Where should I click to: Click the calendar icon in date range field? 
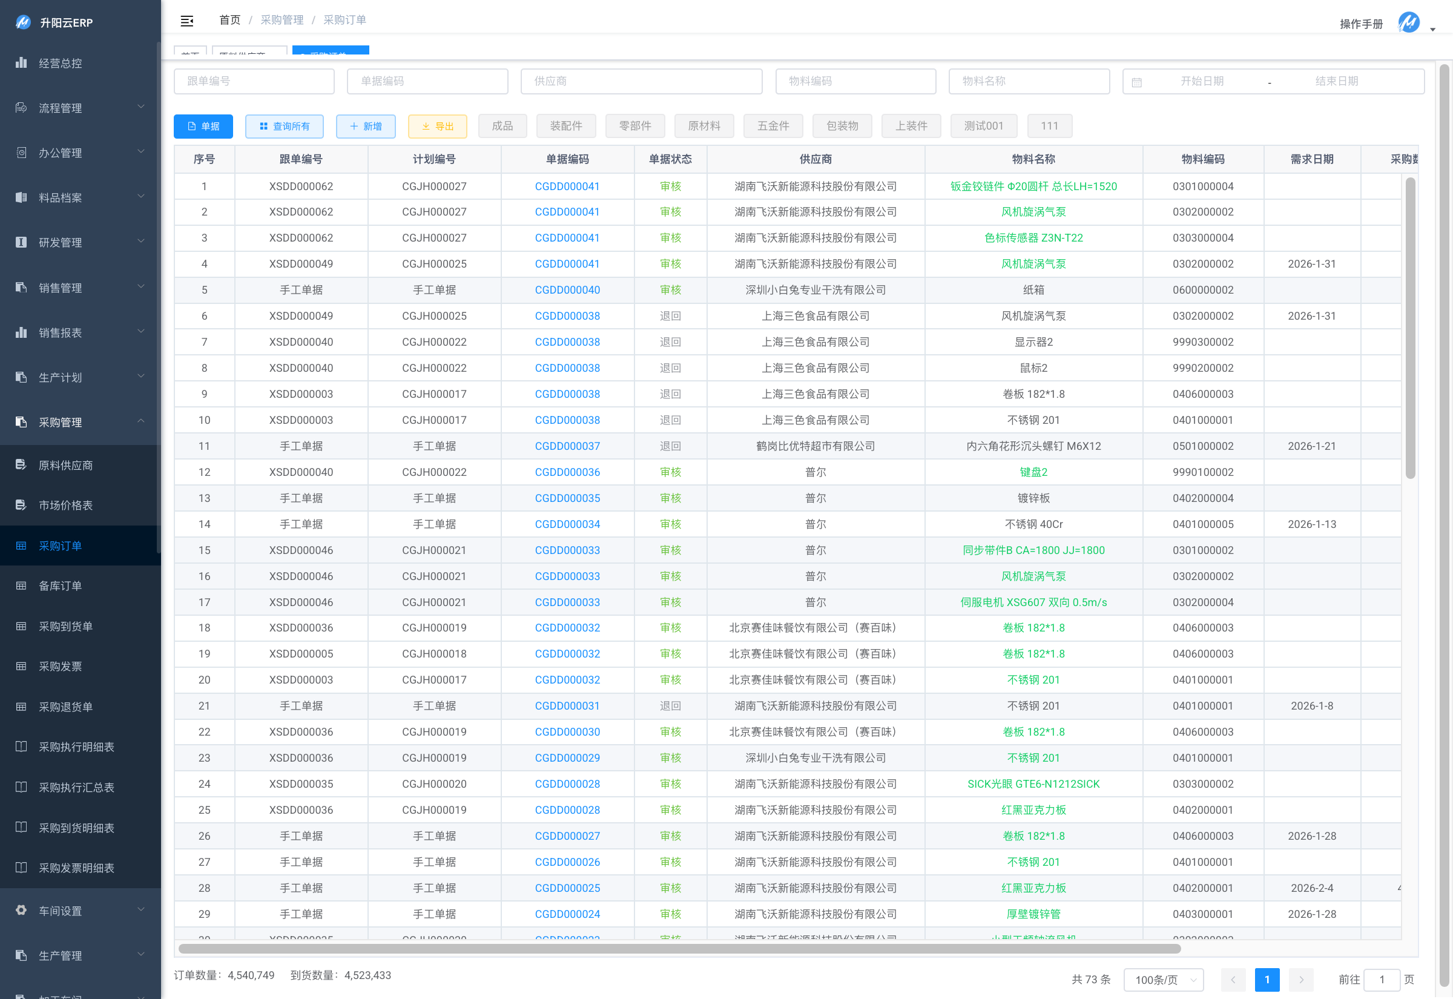(x=1137, y=82)
